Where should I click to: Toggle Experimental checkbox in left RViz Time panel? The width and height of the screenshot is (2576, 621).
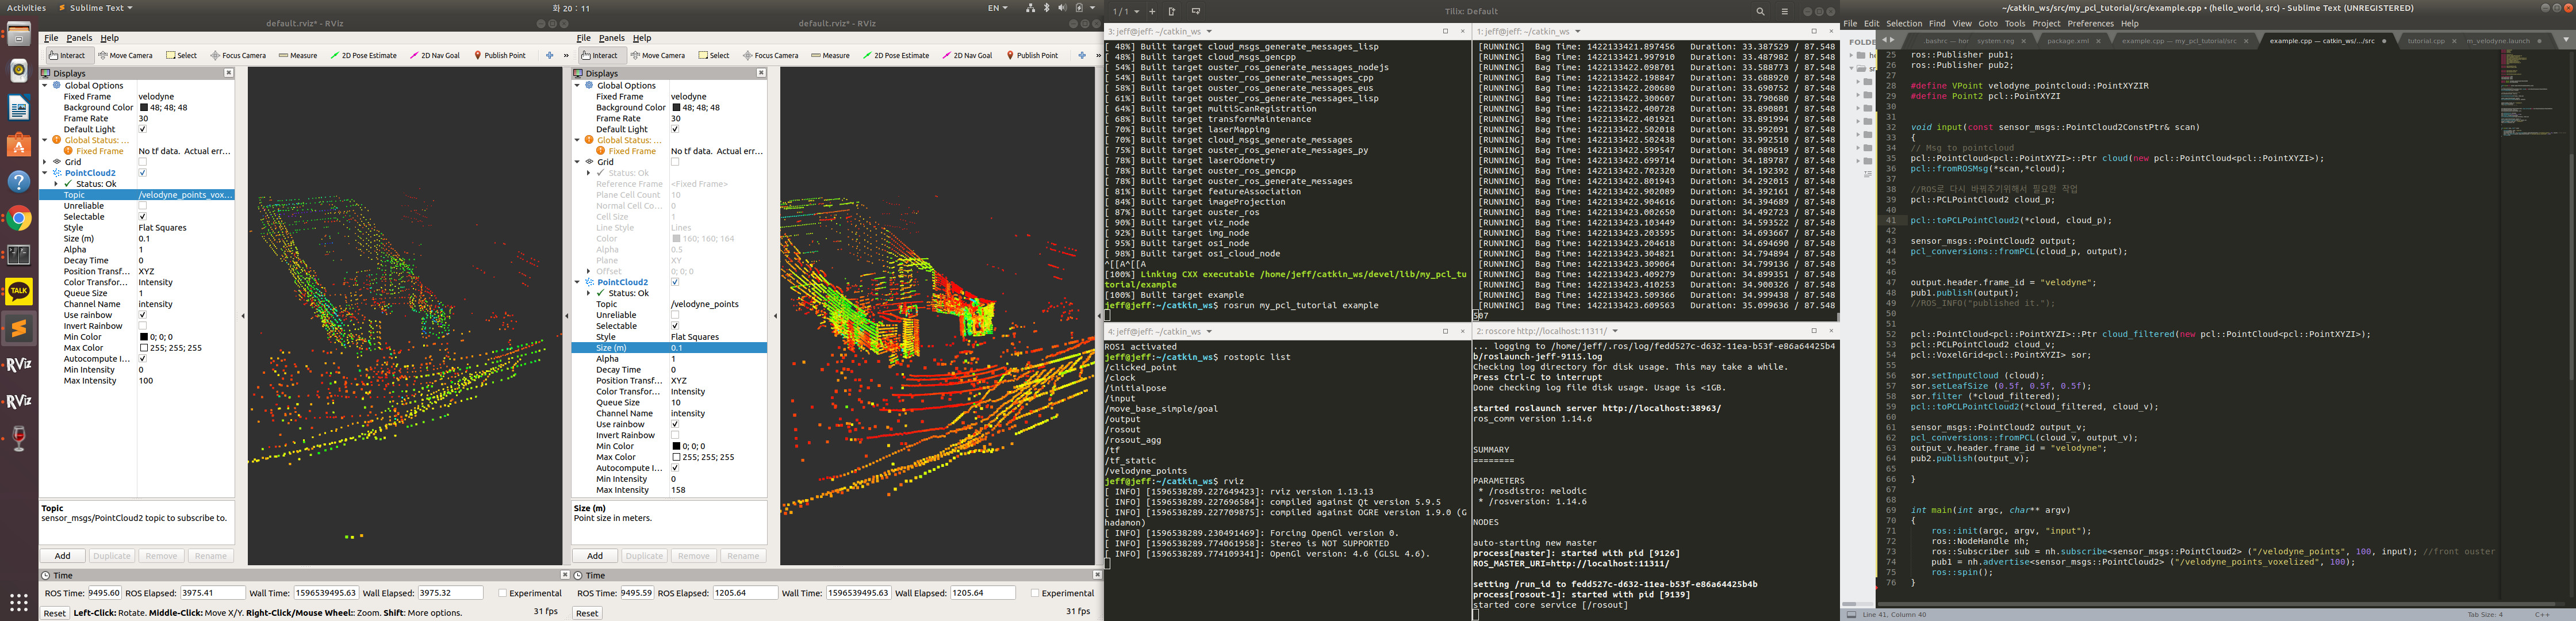tap(502, 593)
